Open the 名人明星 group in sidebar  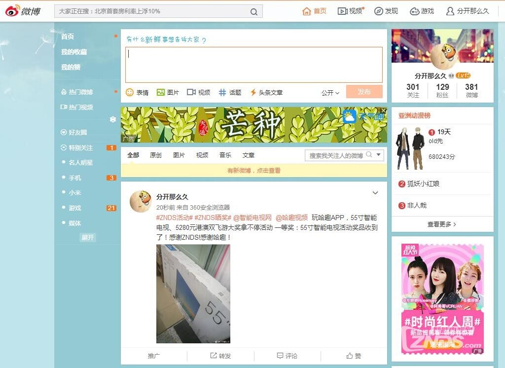point(80,162)
